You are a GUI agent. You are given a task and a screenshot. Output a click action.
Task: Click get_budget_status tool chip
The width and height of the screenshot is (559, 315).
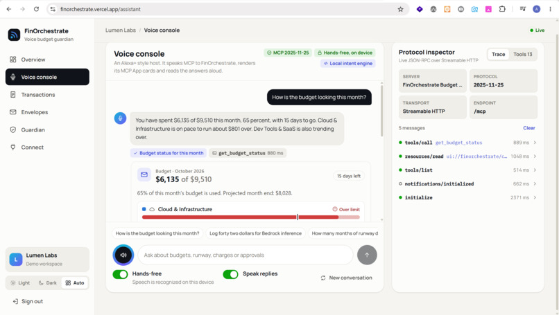tap(248, 153)
